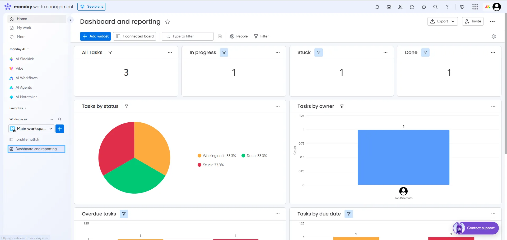The width and height of the screenshot is (507, 240).
Task: Toggle the filter on Tasks by status
Action: tap(127, 106)
